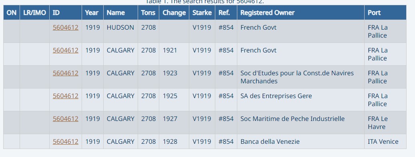The height and width of the screenshot is (157, 415).
Task: Click the Starke column header
Action: (x=202, y=12)
